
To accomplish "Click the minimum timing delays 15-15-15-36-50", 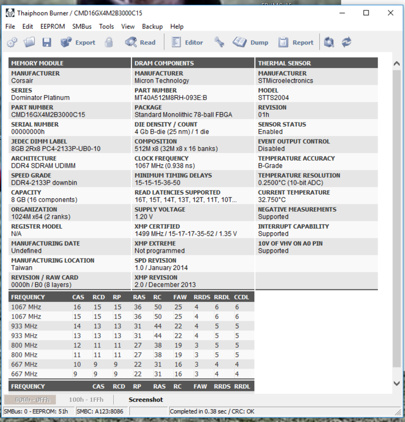I will click(x=157, y=183).
